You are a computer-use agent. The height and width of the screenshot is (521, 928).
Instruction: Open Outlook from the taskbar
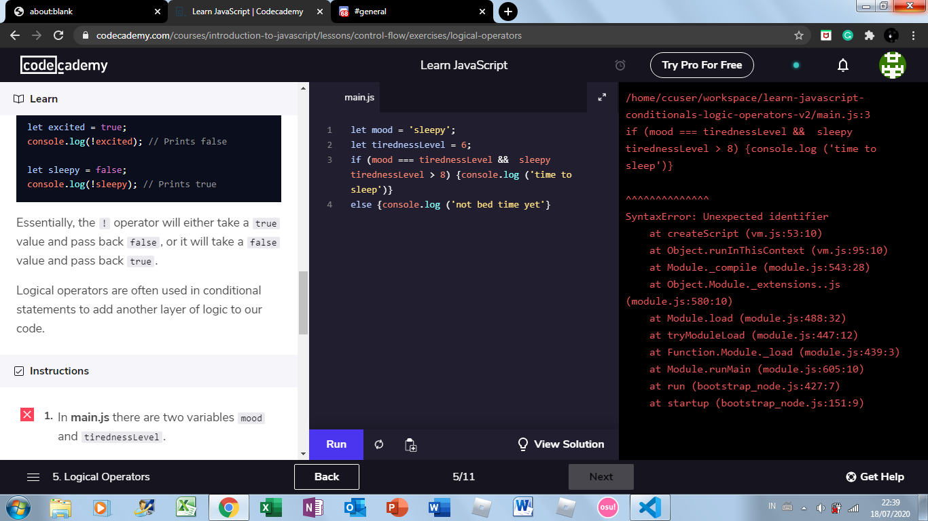click(355, 507)
